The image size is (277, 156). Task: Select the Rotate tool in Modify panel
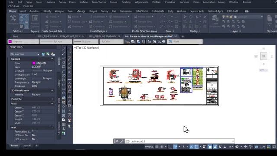point(190,17)
